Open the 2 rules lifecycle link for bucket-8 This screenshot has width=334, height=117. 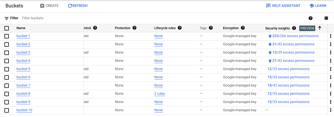[x=160, y=94]
